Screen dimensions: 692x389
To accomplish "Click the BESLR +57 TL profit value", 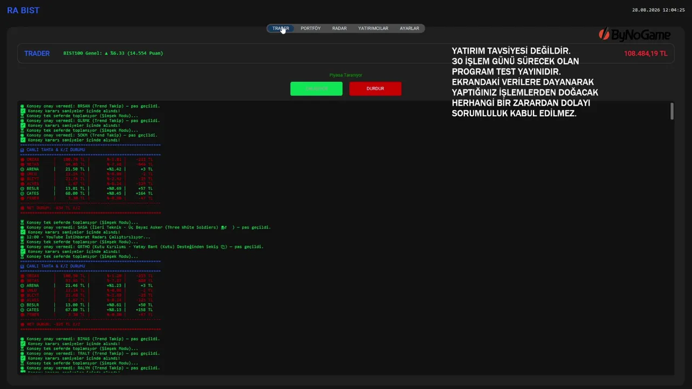I will [x=146, y=189].
